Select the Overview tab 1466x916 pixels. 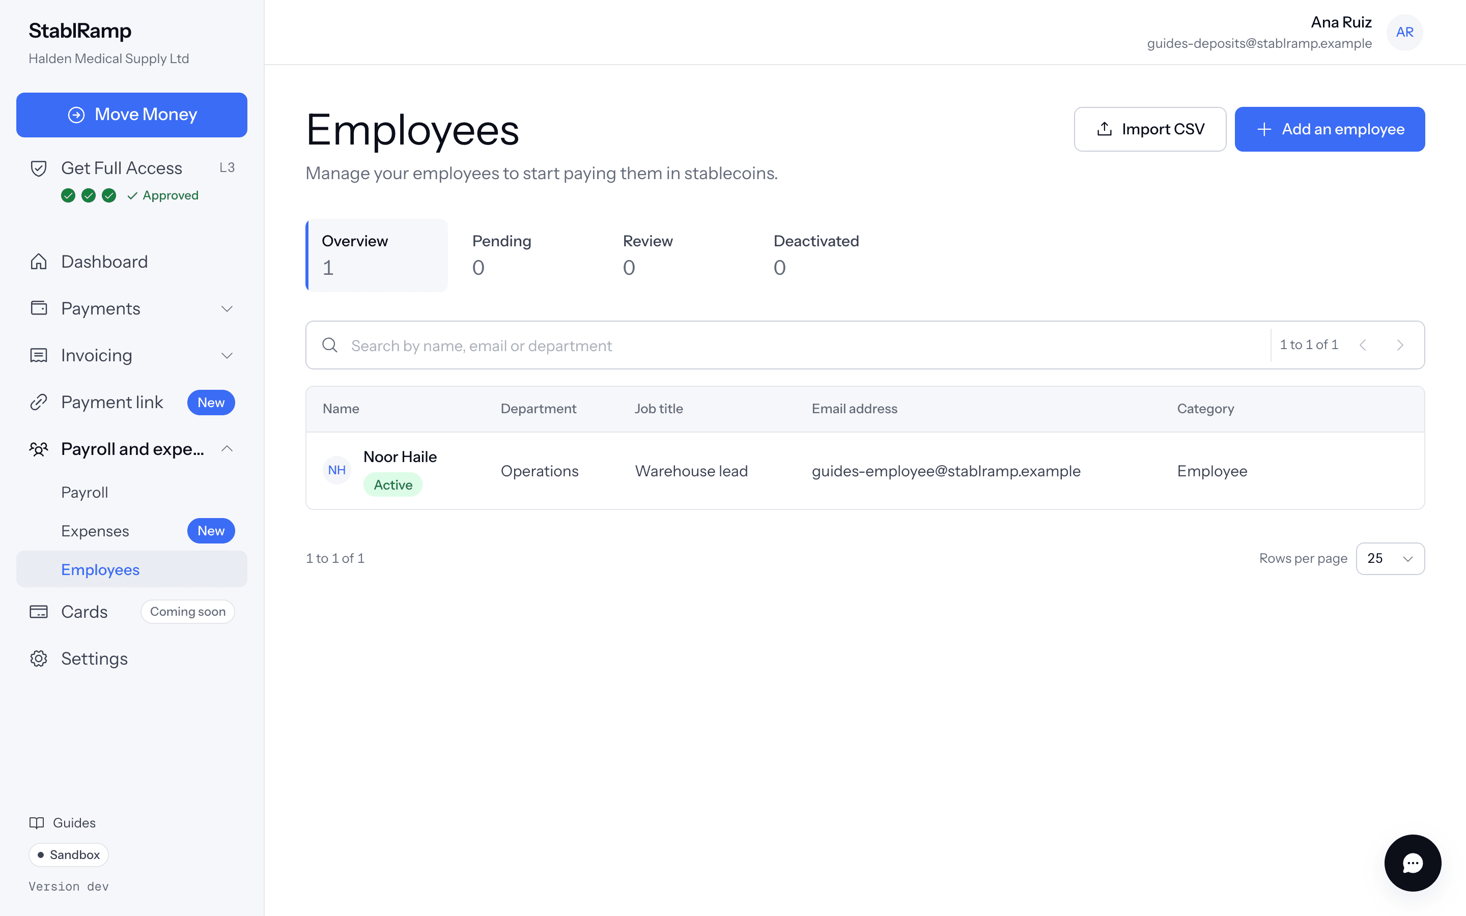[x=377, y=255]
